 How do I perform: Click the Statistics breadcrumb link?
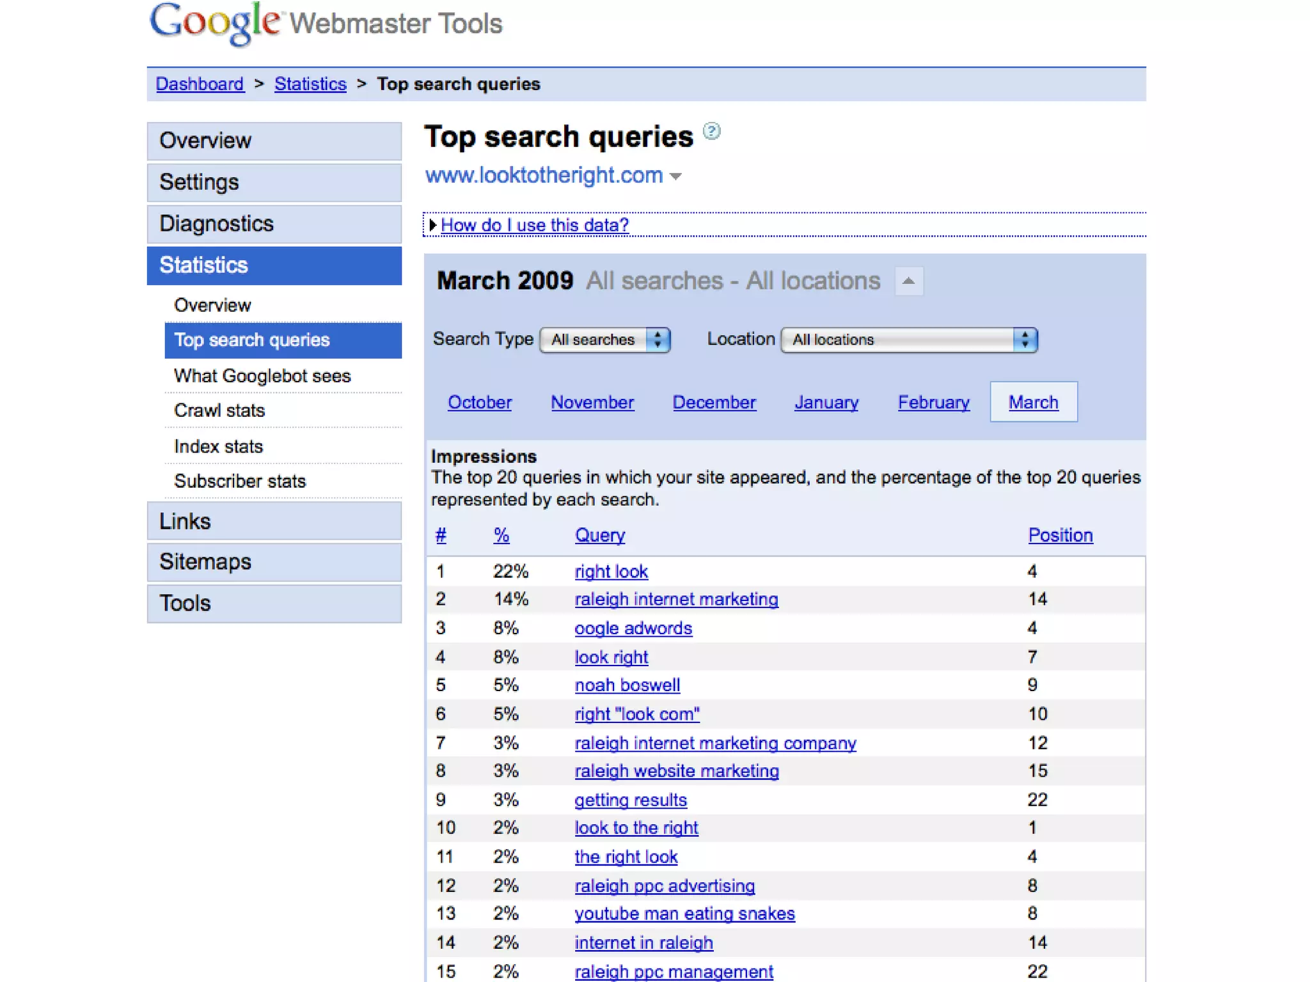(310, 84)
